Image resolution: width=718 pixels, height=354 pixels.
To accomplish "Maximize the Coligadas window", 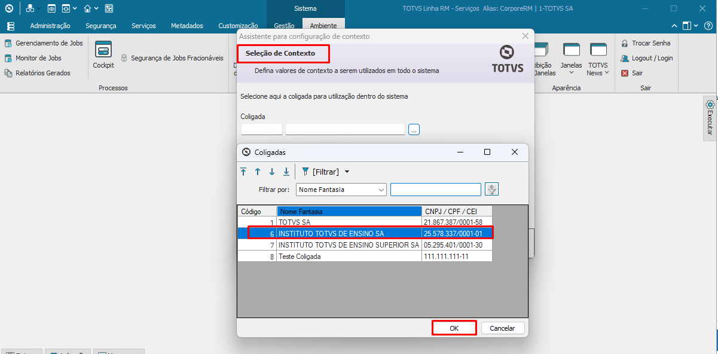I will tap(487, 152).
